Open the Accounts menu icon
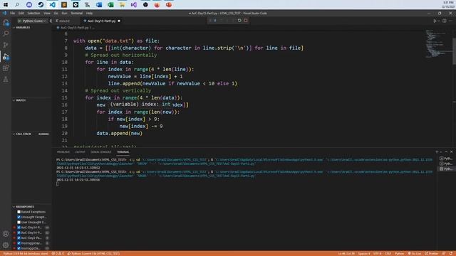Image resolution: width=456 pixels, height=256 pixels. pos(6,234)
